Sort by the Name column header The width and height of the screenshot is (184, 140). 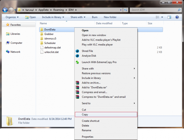(43, 23)
